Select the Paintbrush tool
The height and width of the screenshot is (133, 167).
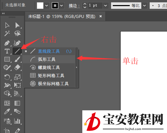point(17,59)
